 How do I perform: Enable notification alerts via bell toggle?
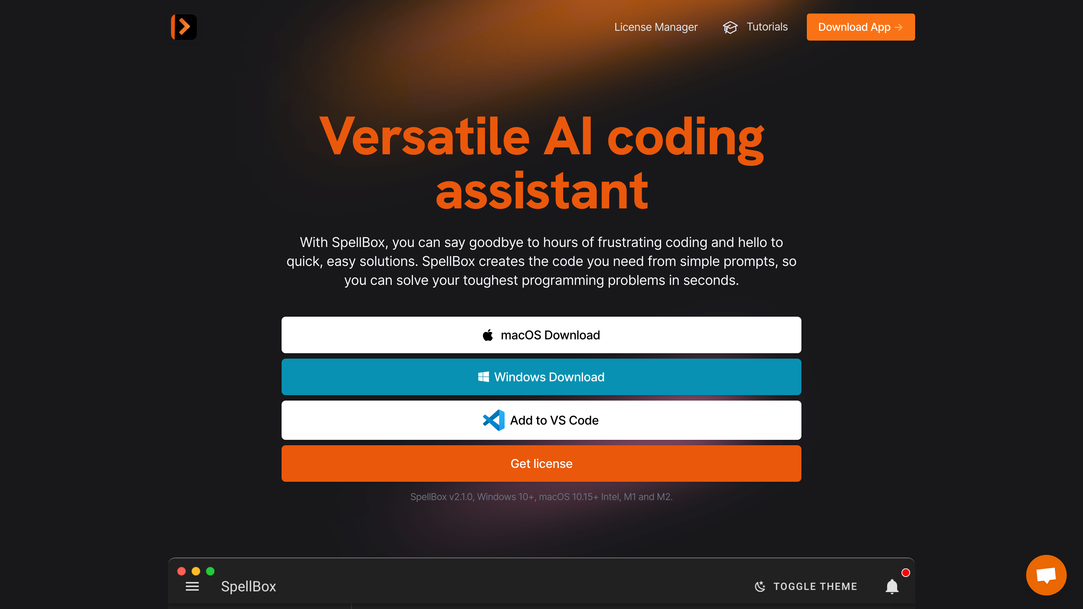point(892,587)
